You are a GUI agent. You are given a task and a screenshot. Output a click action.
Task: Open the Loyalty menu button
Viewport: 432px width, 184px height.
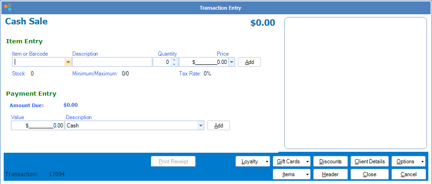253,161
